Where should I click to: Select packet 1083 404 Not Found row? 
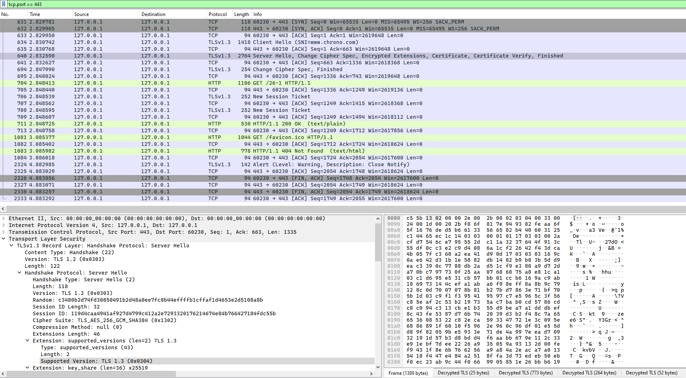click(343, 151)
